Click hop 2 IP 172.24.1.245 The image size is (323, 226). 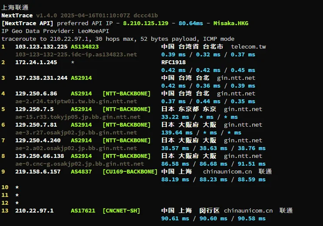36,62
